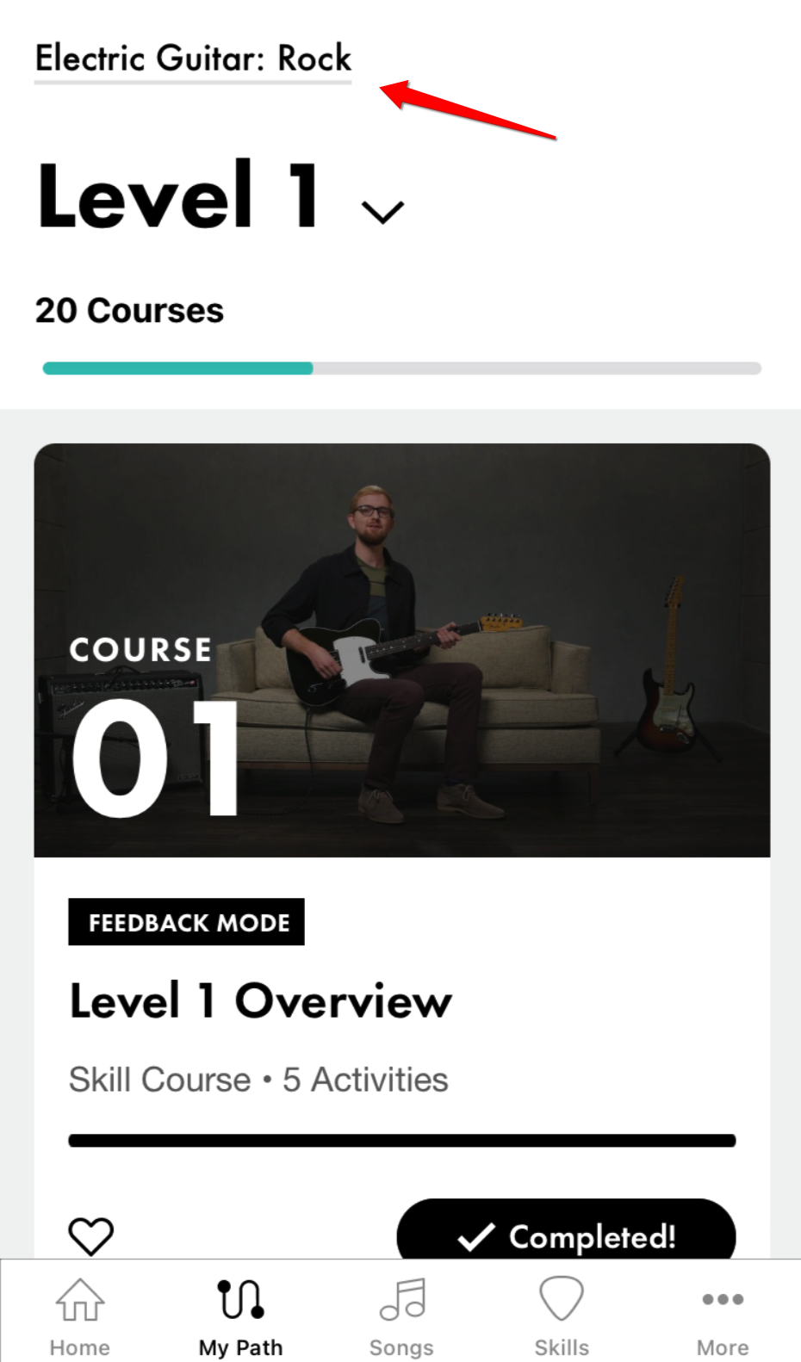Expand the Level 1 dropdown chevron
The height and width of the screenshot is (1362, 801).
[382, 212]
